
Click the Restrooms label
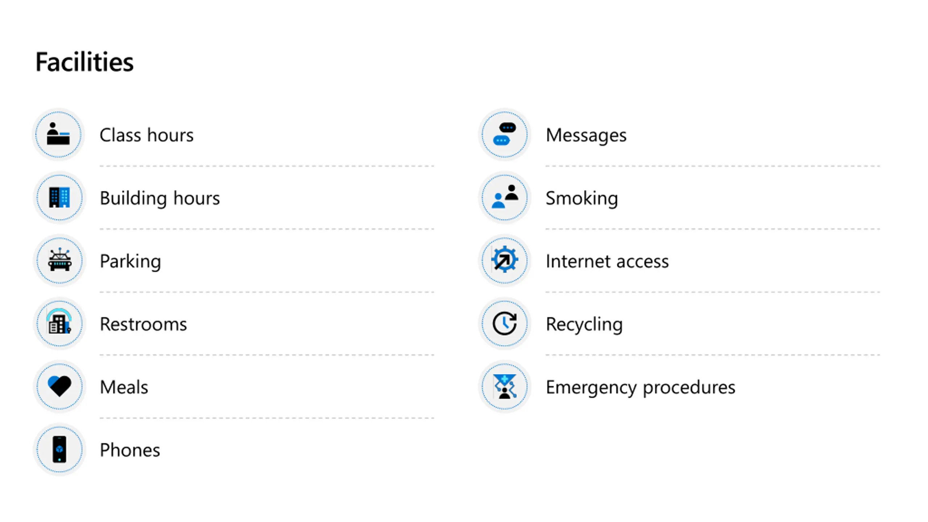pos(143,324)
